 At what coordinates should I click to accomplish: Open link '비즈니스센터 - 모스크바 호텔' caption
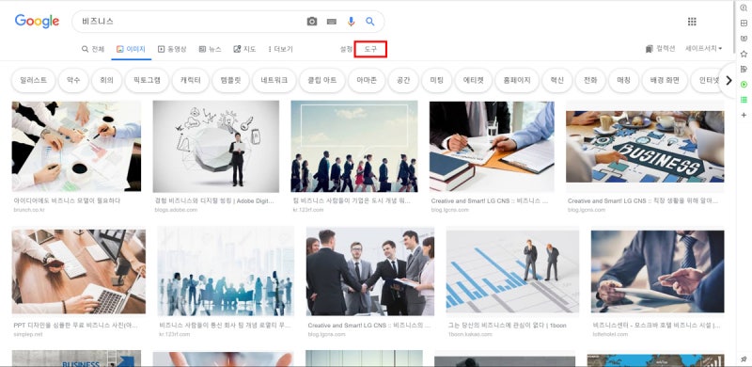[656, 326]
